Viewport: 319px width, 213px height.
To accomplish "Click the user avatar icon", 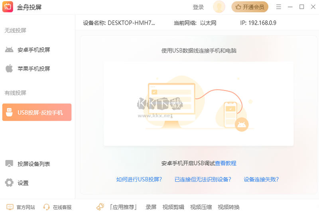I will pyautogui.click(x=219, y=7).
